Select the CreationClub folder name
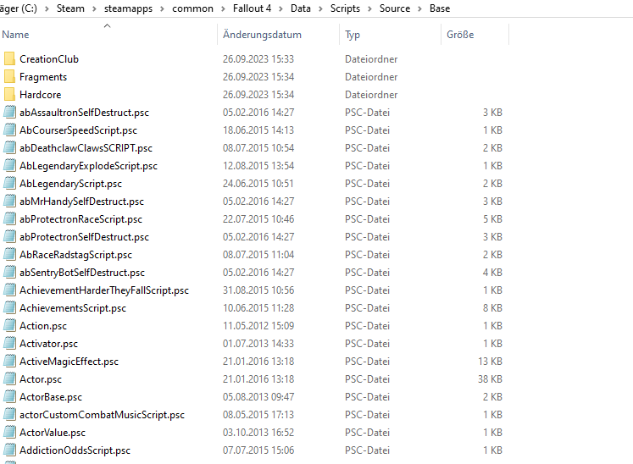 point(49,59)
